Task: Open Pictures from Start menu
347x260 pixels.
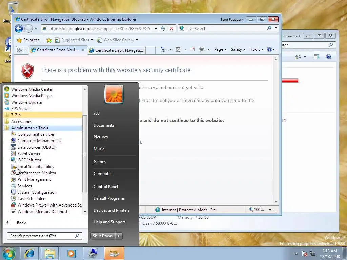Action: (100, 137)
